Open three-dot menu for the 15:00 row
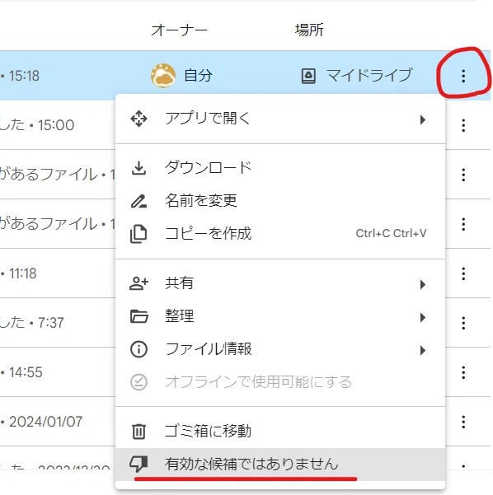This screenshot has width=493, height=495. coord(463,125)
